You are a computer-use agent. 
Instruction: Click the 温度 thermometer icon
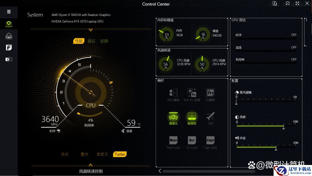(123, 131)
